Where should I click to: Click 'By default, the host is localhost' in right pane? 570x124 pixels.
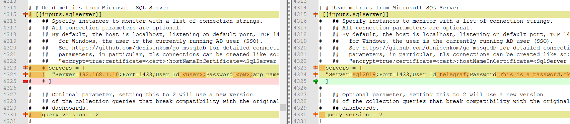coord(398,34)
